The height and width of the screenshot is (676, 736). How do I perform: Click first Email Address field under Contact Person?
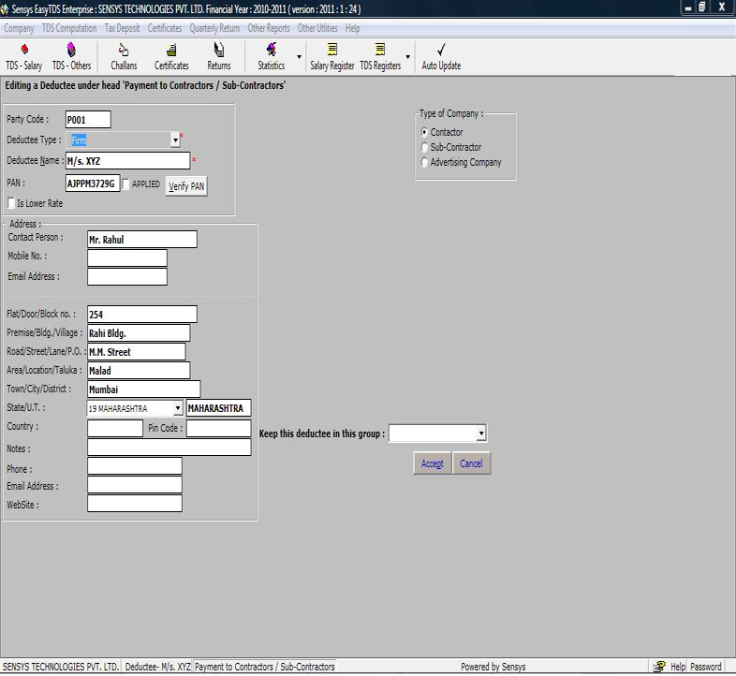(127, 276)
